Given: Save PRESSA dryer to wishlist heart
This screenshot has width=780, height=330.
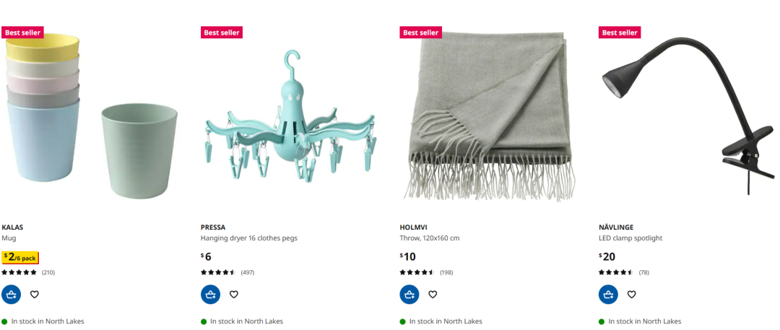Looking at the screenshot, I should 234,294.
